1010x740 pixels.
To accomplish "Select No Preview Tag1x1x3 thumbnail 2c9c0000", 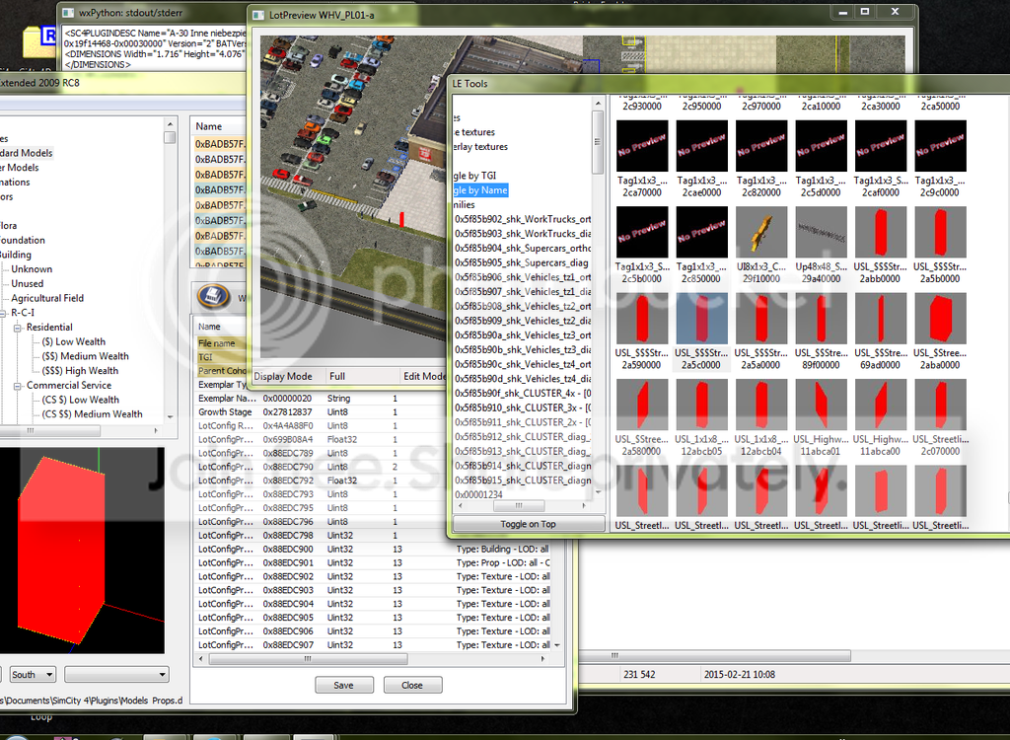I will pyautogui.click(x=940, y=146).
